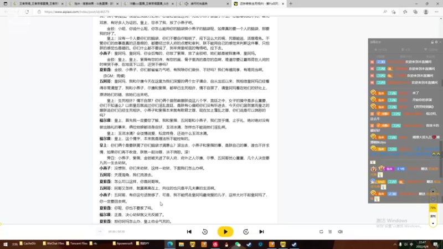Open the browser settings and more menu
The image size is (443, 249).
point(436,12)
